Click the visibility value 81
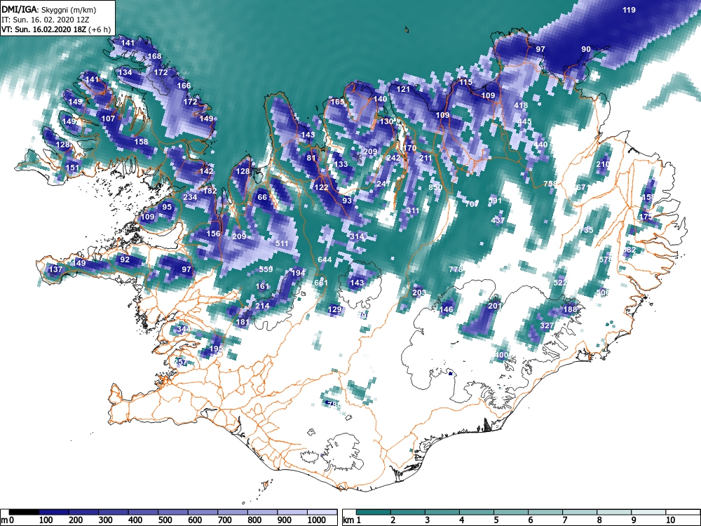701x526 pixels. click(x=311, y=157)
